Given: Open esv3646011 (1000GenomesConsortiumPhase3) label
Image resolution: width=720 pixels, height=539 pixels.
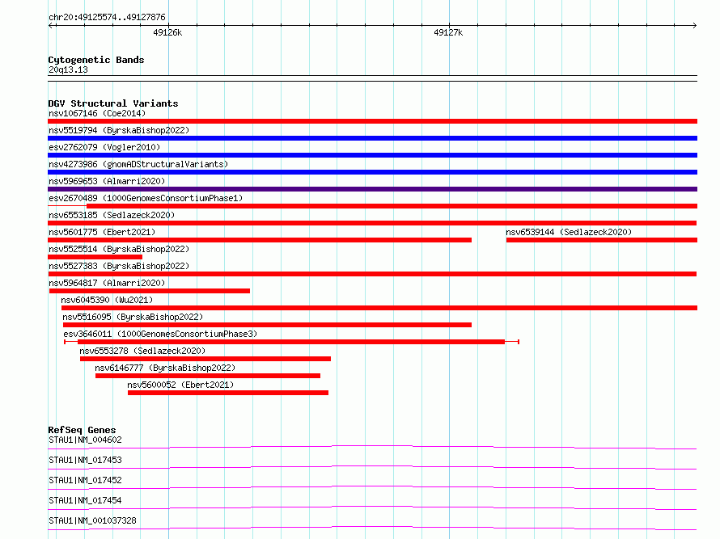Looking at the screenshot, I should (160, 334).
